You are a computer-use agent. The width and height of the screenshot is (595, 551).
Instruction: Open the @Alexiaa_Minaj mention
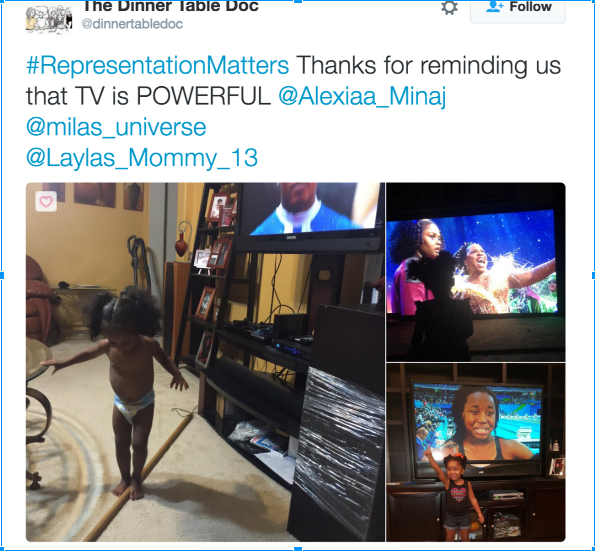click(362, 96)
